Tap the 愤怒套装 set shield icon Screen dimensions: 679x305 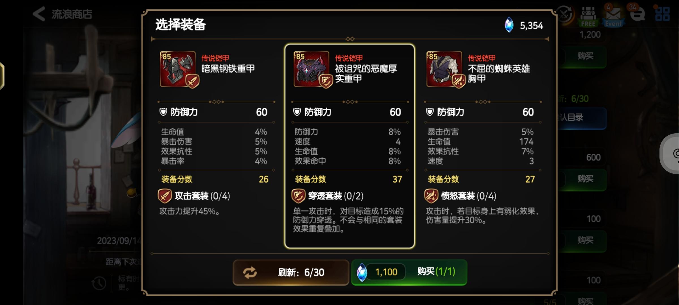[431, 196]
